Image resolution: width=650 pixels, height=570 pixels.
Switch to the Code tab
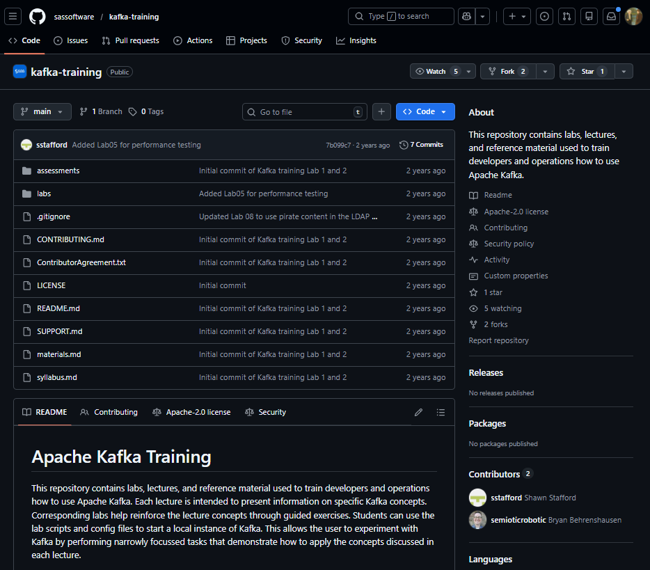24,40
